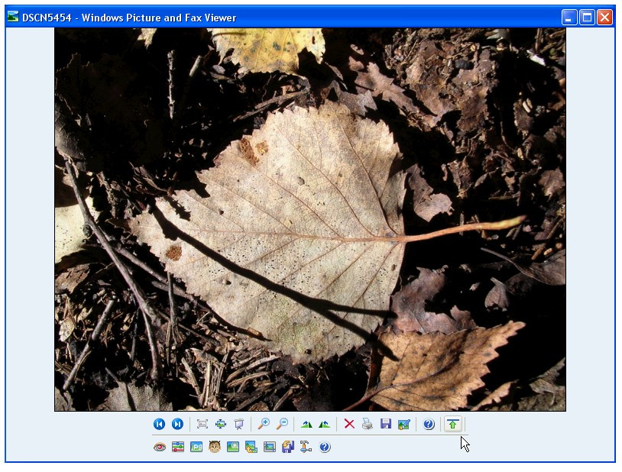Rotate the image counterclockwise
This screenshot has width=622, height=472.
(325, 424)
